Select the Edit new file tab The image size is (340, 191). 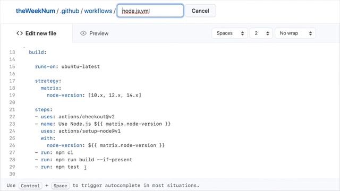(x=37, y=33)
